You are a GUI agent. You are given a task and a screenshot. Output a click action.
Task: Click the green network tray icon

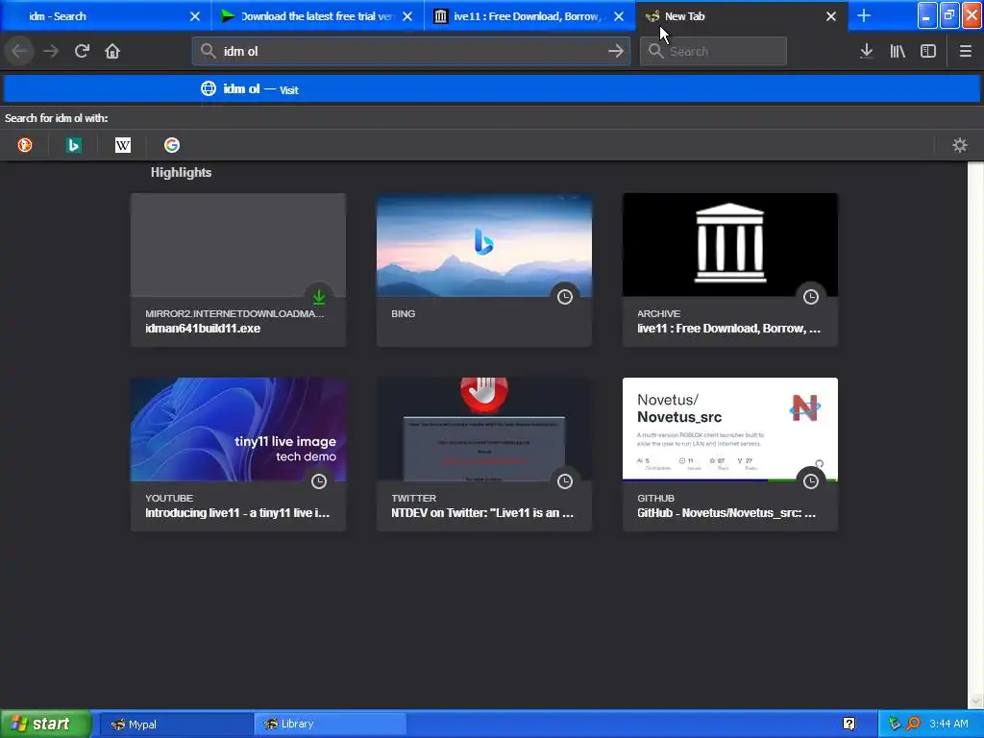click(895, 724)
